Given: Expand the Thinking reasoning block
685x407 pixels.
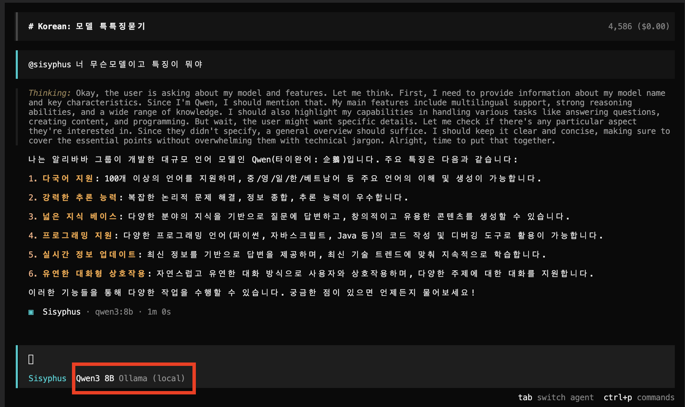Looking at the screenshot, I should pyautogui.click(x=50, y=93).
